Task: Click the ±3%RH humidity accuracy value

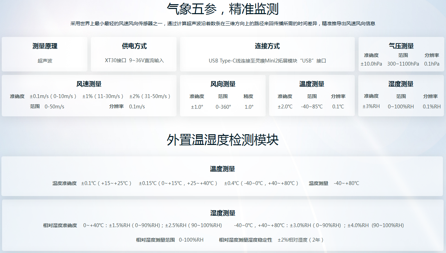Action: pyautogui.click(x=371, y=107)
